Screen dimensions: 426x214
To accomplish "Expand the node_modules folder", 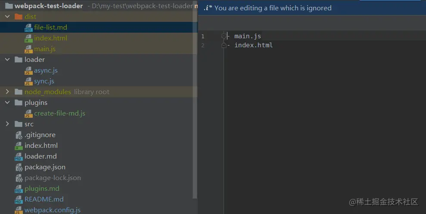I will [7, 92].
